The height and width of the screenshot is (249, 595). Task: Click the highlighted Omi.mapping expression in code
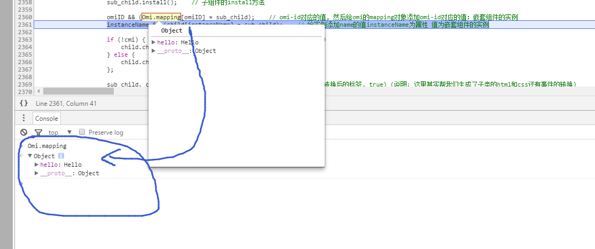161,17
